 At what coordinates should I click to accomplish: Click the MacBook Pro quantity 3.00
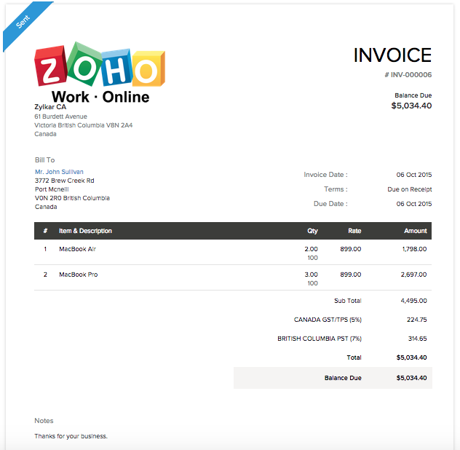click(311, 275)
